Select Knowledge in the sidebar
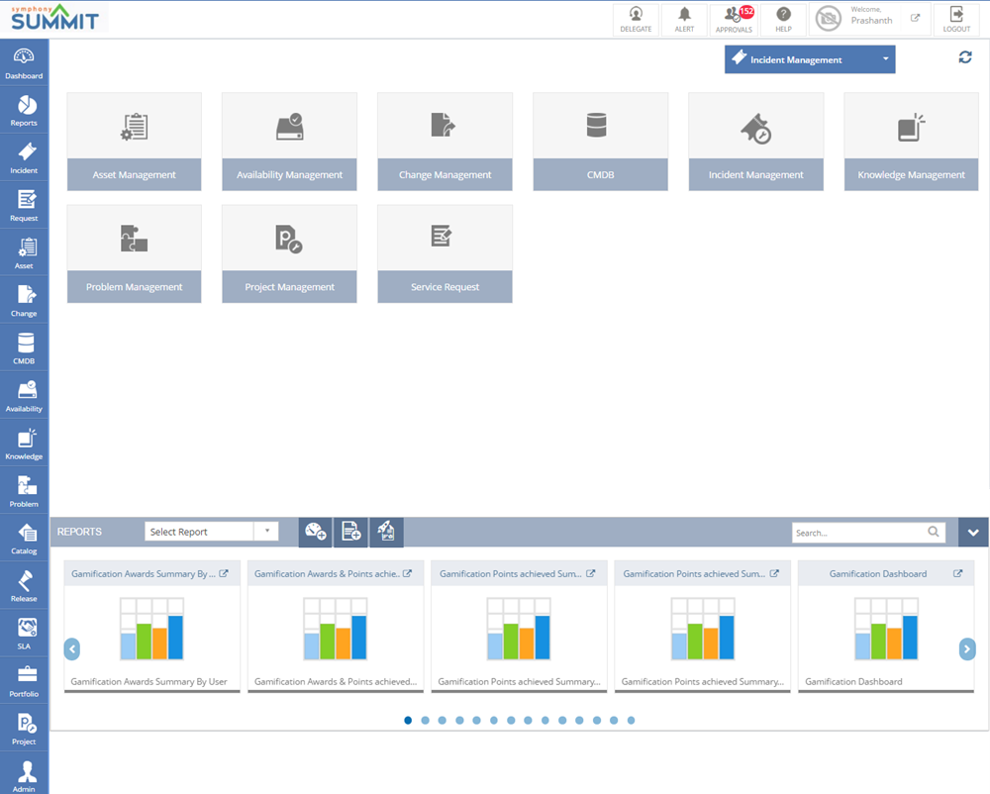The width and height of the screenshot is (990, 794). [24, 444]
